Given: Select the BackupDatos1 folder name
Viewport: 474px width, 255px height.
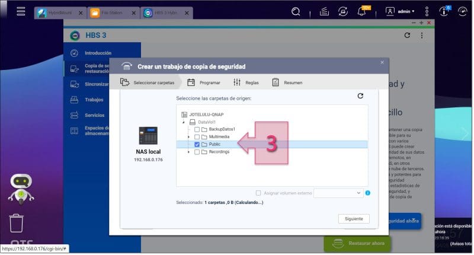Looking at the screenshot, I should (x=222, y=129).
